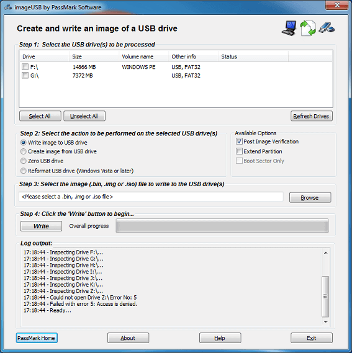The image size is (352, 353).
Task: Enable the Extend Partition checkbox
Action: click(239, 151)
